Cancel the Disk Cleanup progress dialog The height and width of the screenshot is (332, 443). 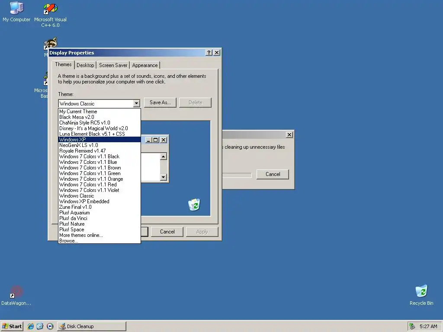point(273,174)
